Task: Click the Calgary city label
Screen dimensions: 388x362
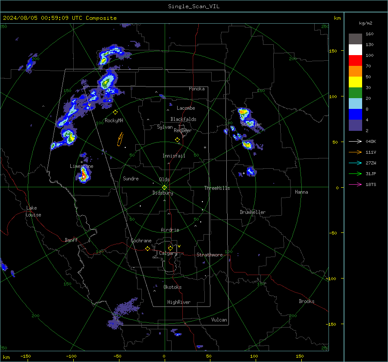Action: pyautogui.click(x=168, y=253)
